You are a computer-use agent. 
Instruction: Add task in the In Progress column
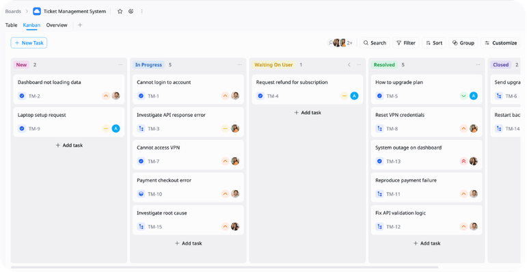pyautogui.click(x=188, y=243)
